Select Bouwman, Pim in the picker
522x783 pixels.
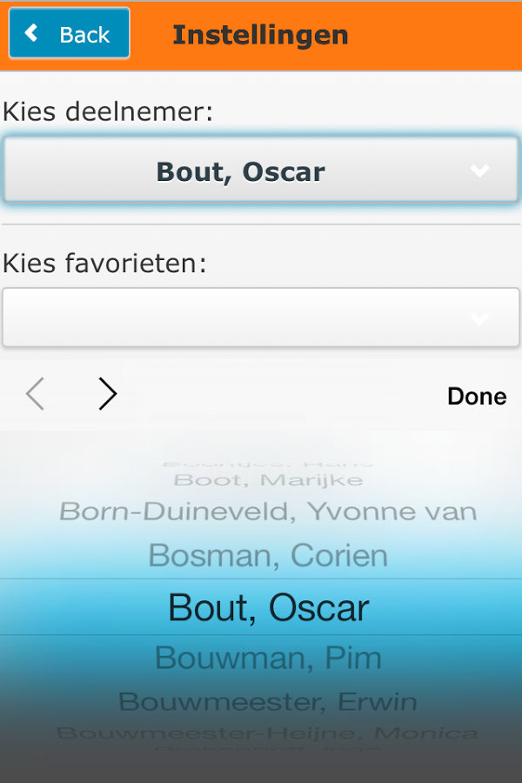pos(268,659)
